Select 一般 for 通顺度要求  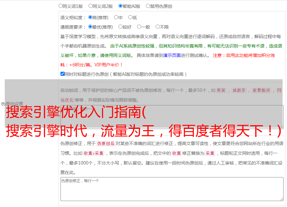tap(139, 27)
